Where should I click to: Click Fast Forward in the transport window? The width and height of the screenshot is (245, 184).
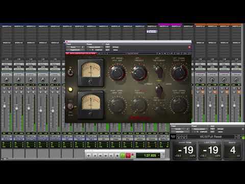[106, 155]
